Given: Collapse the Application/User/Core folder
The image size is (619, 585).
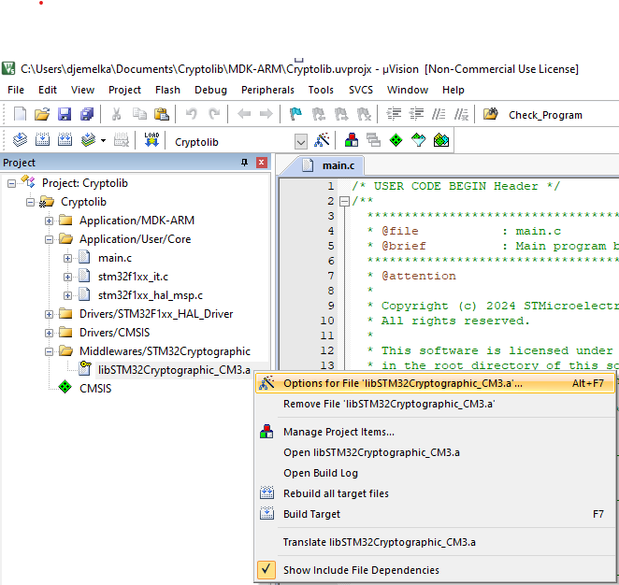Looking at the screenshot, I should [49, 239].
